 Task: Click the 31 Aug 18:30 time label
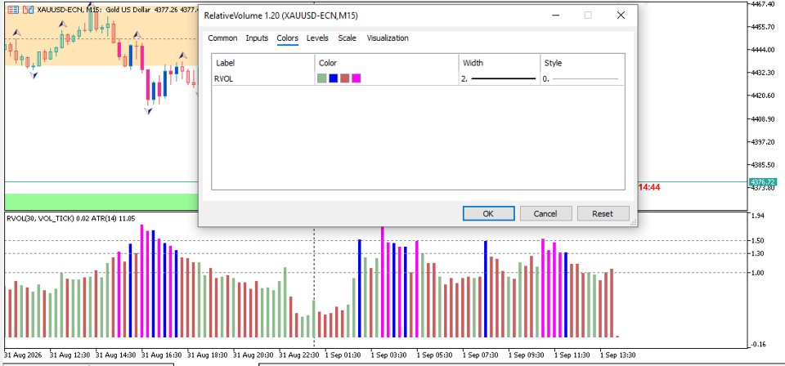[x=208, y=355]
